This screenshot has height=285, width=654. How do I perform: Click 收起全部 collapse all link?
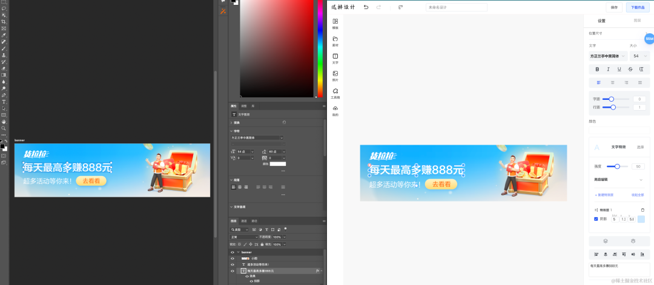coord(638,195)
